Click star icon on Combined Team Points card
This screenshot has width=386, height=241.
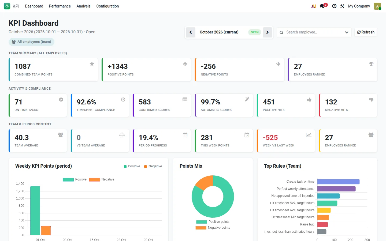click(x=92, y=64)
